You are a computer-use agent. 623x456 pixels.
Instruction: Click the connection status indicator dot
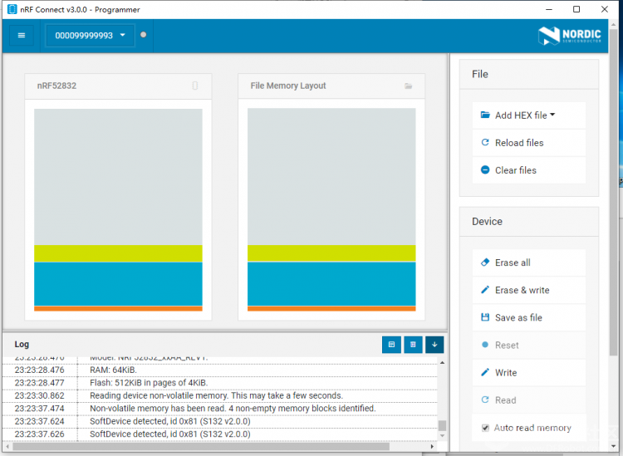click(x=144, y=35)
